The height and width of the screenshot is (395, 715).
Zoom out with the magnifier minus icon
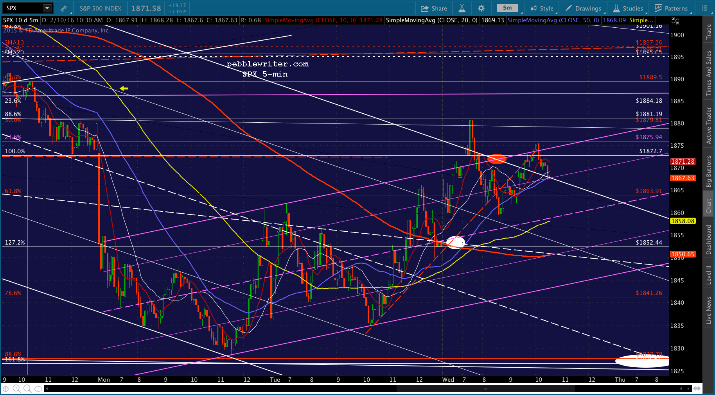(27, 389)
